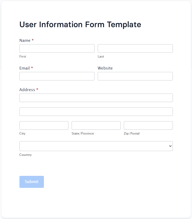This screenshot has height=219, width=192.
Task: Click the "State/Province" sub-label text
Action: pos(83,133)
